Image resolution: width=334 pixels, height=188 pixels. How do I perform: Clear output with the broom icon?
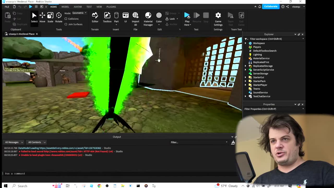[233, 142]
